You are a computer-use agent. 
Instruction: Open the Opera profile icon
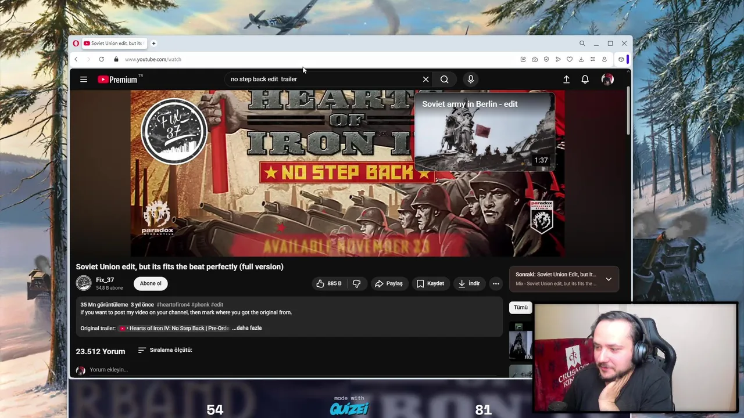point(604,59)
